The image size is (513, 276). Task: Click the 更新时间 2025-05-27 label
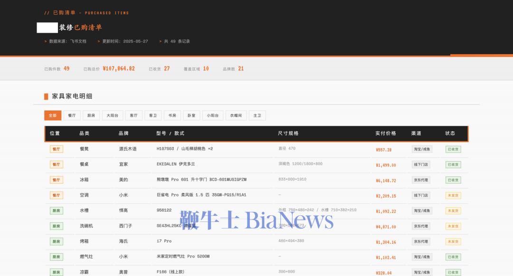[123, 41]
